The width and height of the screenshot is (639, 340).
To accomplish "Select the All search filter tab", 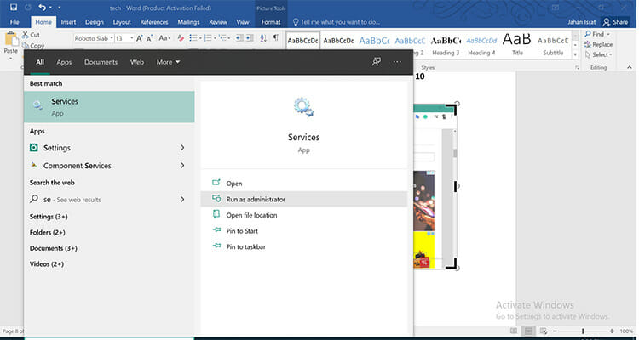I will [40, 62].
